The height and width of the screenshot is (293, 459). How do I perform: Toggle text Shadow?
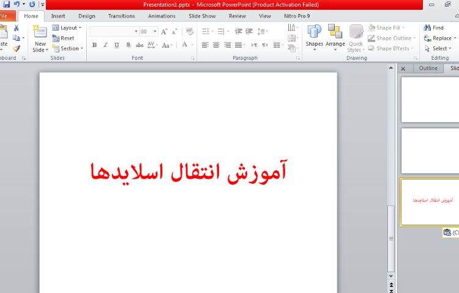pos(128,45)
